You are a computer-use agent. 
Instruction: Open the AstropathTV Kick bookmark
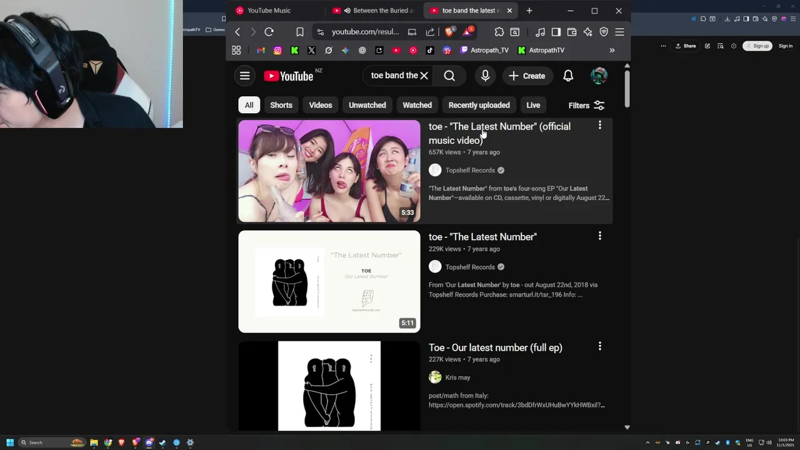pyautogui.click(x=541, y=50)
